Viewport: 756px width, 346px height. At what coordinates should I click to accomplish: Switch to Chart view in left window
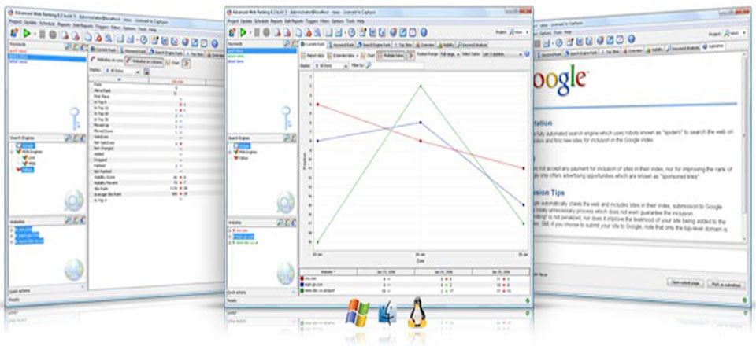point(171,63)
